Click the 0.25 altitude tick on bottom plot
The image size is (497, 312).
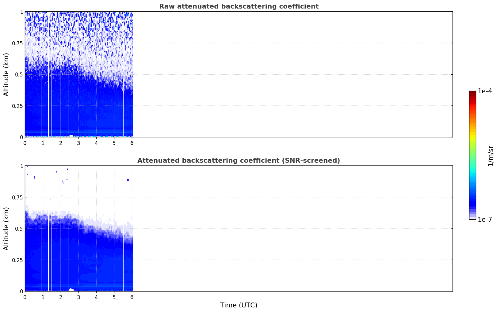(x=17, y=260)
